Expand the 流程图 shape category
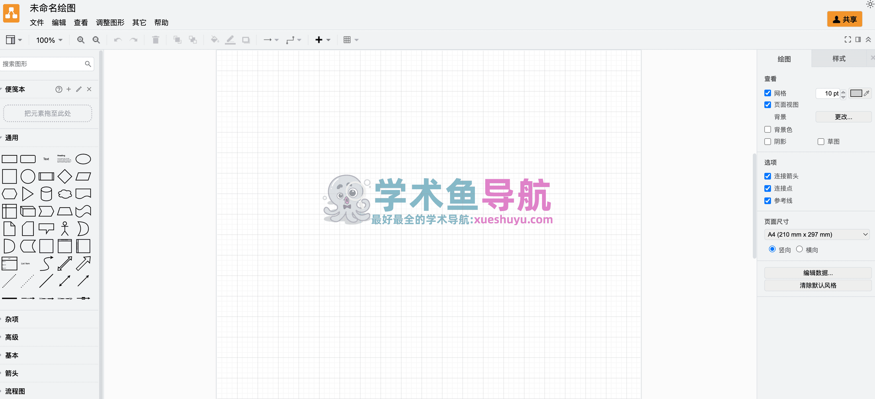875x399 pixels. [15, 391]
